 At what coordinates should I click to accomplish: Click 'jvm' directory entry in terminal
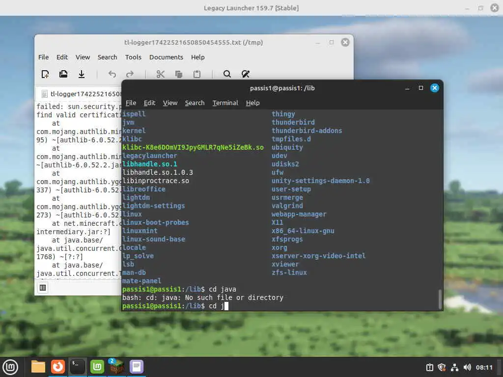(x=128, y=122)
